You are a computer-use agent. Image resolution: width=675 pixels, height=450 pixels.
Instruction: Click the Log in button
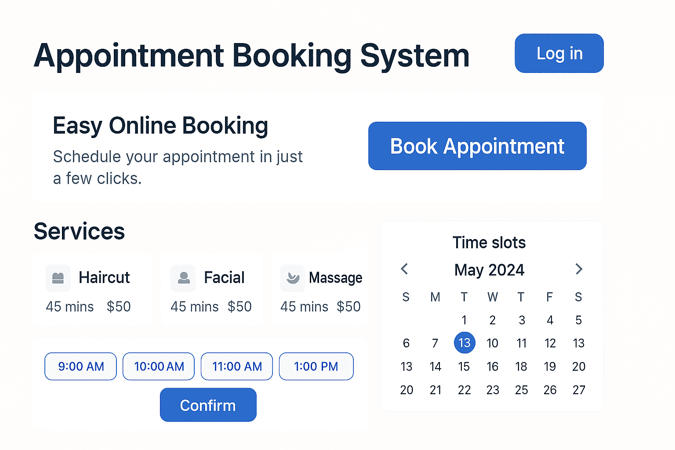pyautogui.click(x=559, y=53)
